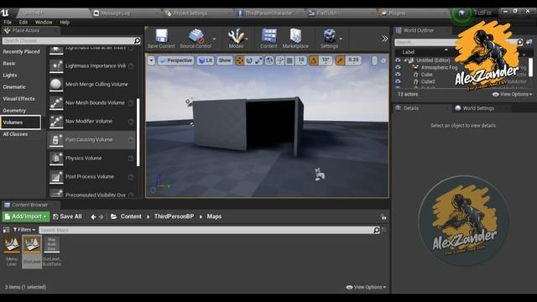Open World Outliner View Options
Screen dimensions: 537x302
coord(513,94)
